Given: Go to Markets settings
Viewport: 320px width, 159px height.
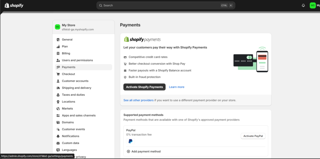Looking at the screenshot, I should [x=83, y=109].
